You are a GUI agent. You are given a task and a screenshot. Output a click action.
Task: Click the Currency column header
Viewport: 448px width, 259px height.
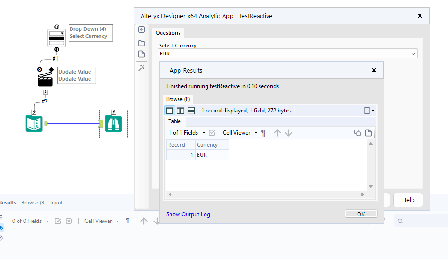[x=212, y=145]
